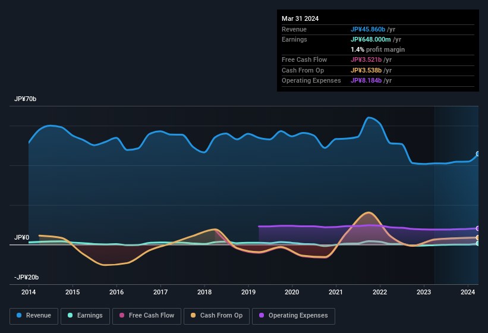Toggle the Cash From Op legend button
The height and width of the screenshot is (333, 488).
click(x=216, y=316)
